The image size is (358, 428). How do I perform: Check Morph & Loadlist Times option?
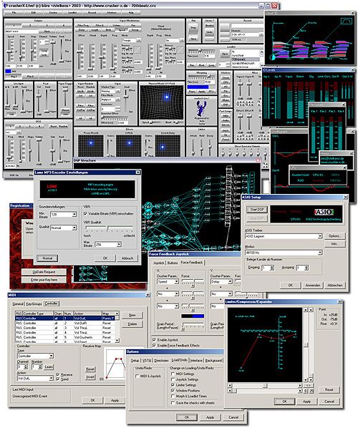pyautogui.click(x=173, y=396)
